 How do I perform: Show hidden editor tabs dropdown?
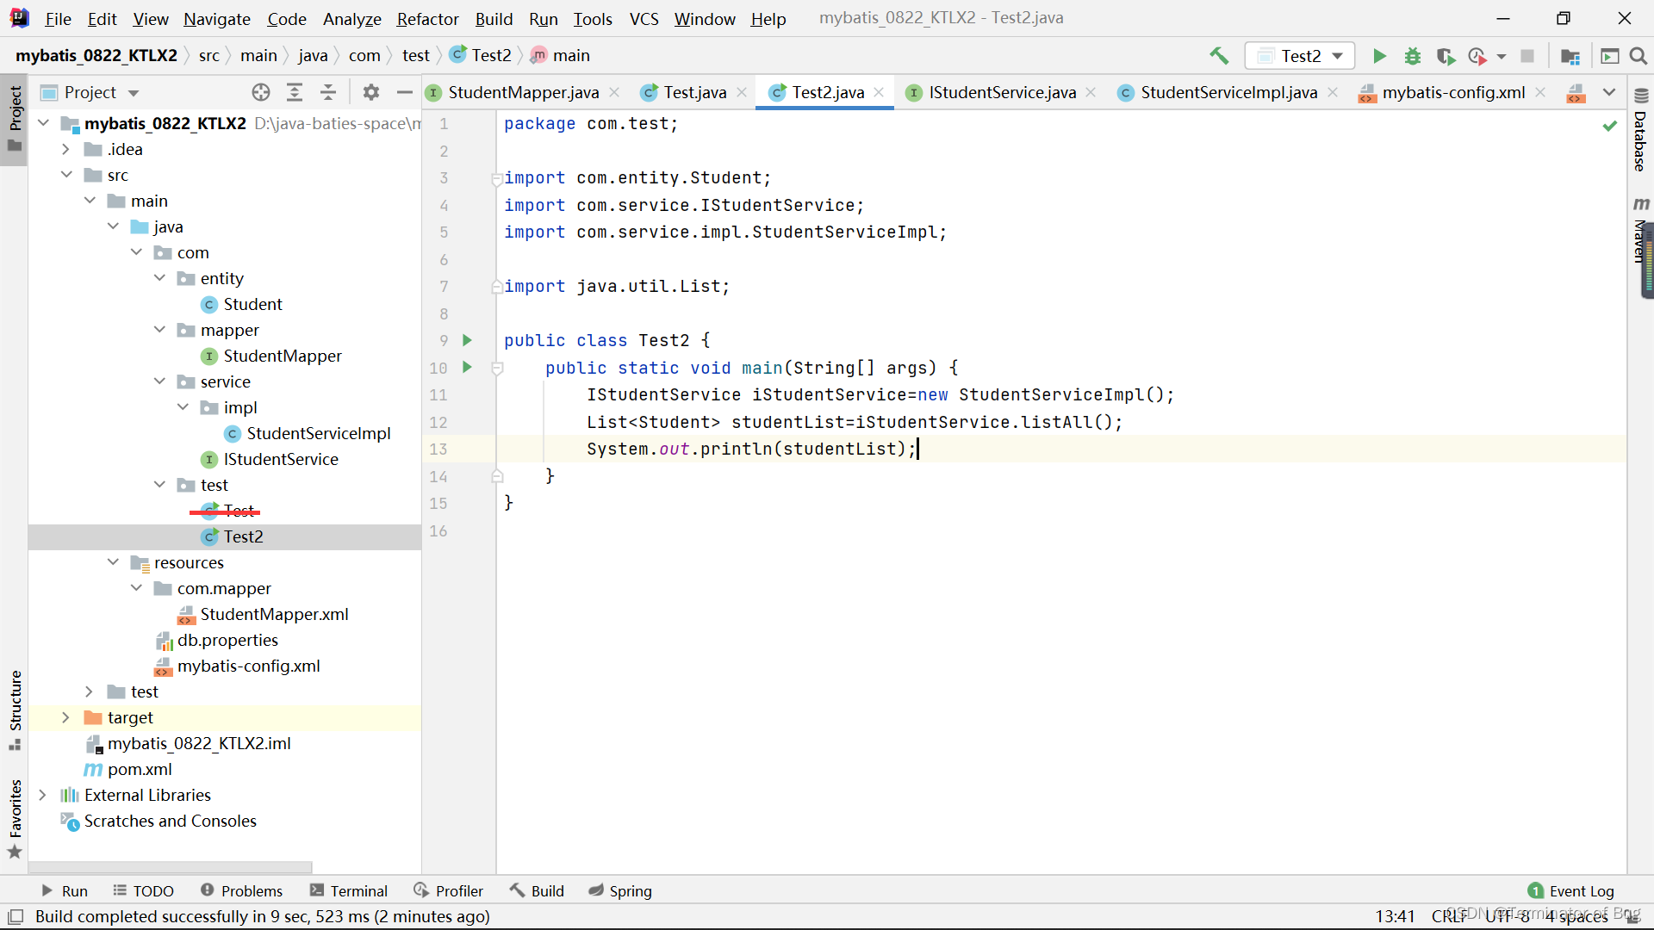tap(1608, 92)
